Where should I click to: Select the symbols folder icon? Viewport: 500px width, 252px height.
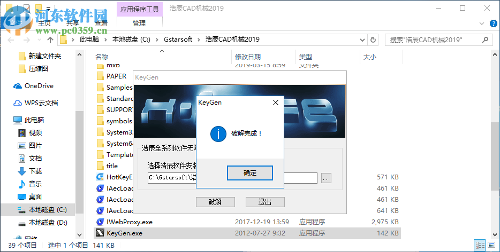[x=100, y=121]
